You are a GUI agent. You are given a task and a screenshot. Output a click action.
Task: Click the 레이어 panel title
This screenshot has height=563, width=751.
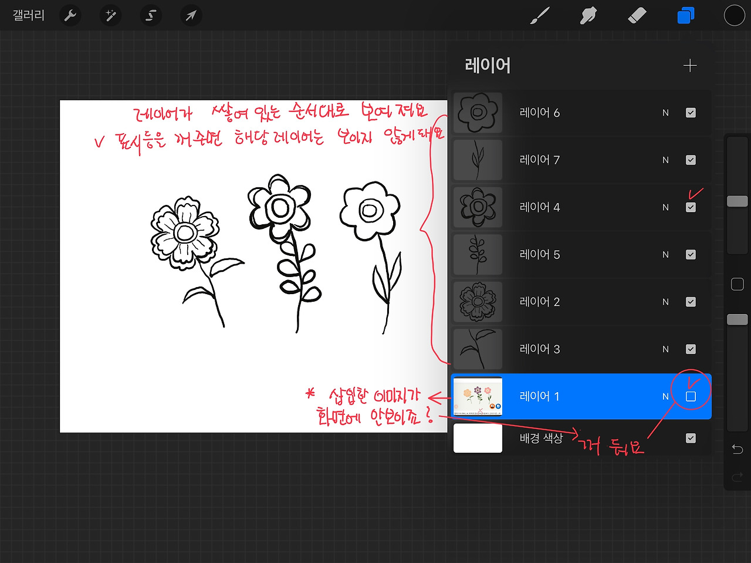coord(488,65)
